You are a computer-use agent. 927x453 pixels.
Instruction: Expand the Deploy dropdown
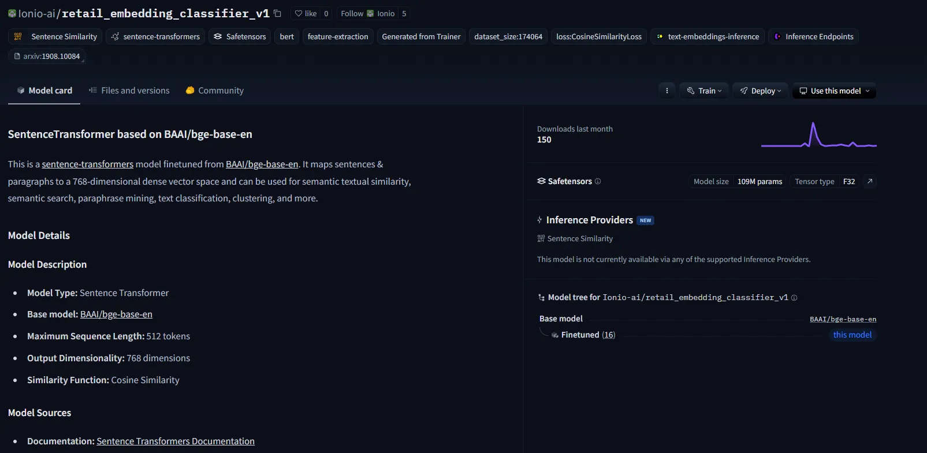click(761, 91)
